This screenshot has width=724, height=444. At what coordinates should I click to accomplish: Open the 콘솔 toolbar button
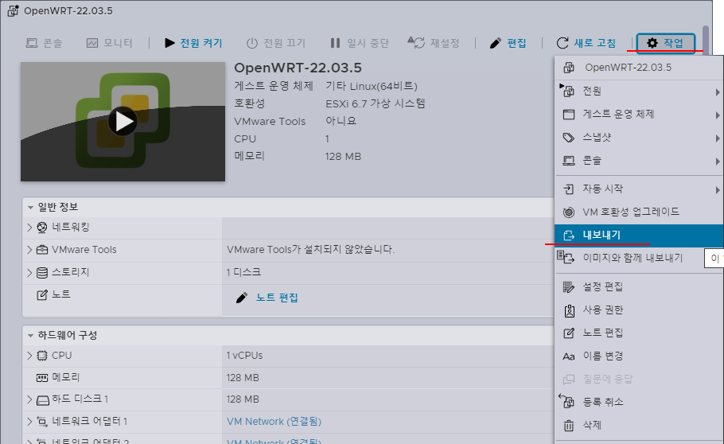44,43
